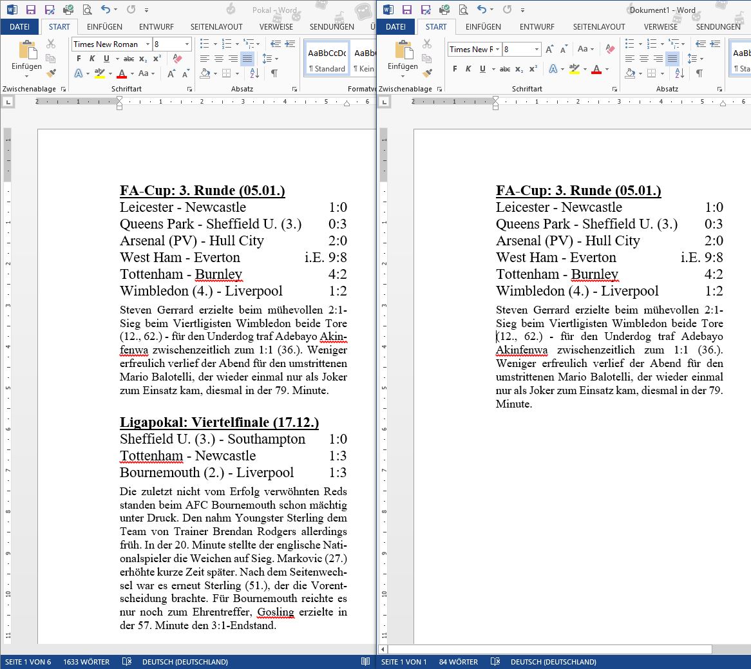Clear formatting eraser in Dokument1 window
The image size is (751, 669).
click(610, 50)
